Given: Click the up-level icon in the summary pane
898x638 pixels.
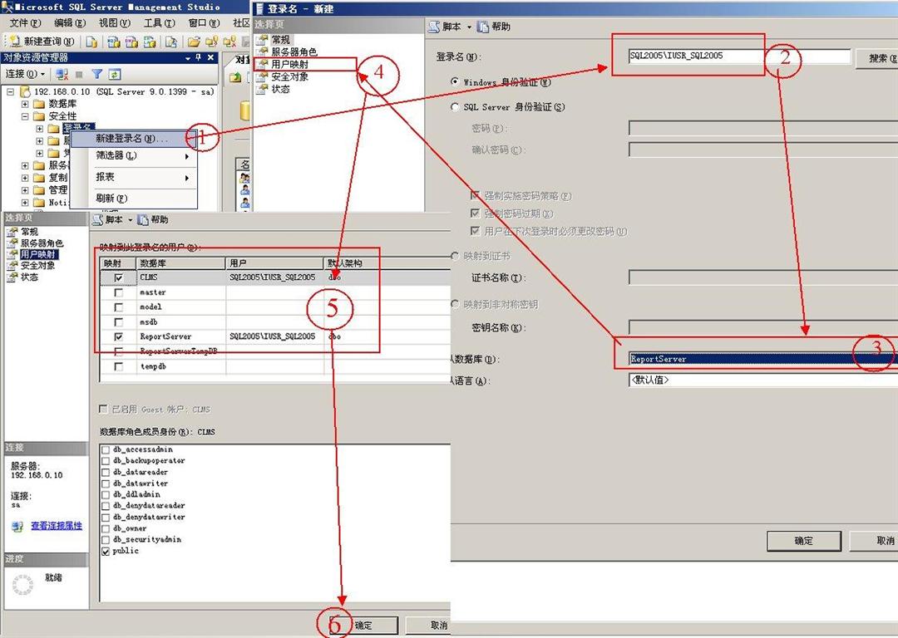Looking at the screenshot, I should tap(235, 77).
